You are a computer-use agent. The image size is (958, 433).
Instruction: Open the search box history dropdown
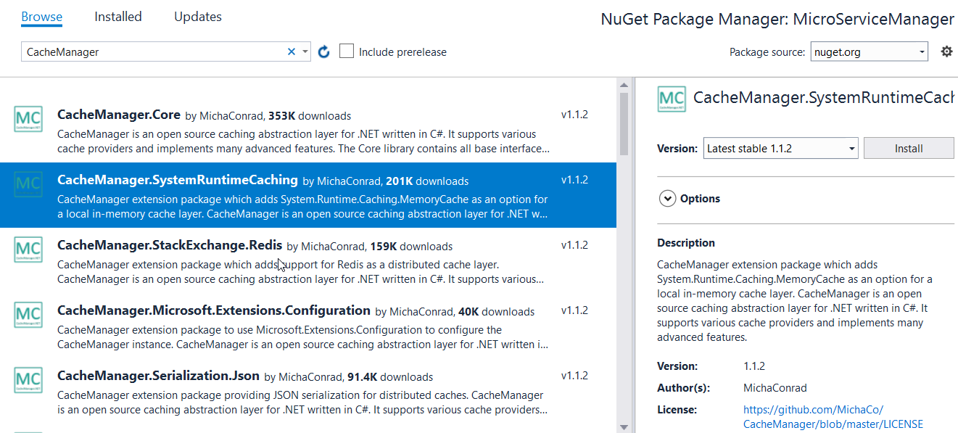pos(305,51)
